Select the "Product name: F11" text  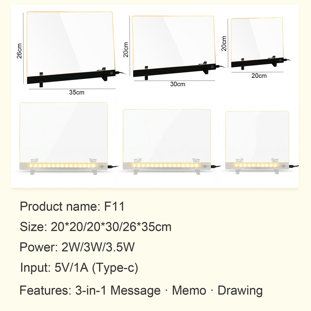pos(72,206)
